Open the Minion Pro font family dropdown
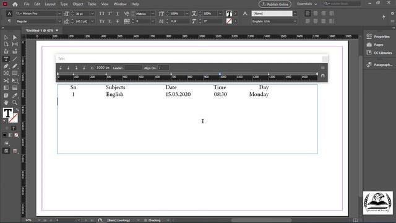The image size is (396, 223). [x=59, y=14]
